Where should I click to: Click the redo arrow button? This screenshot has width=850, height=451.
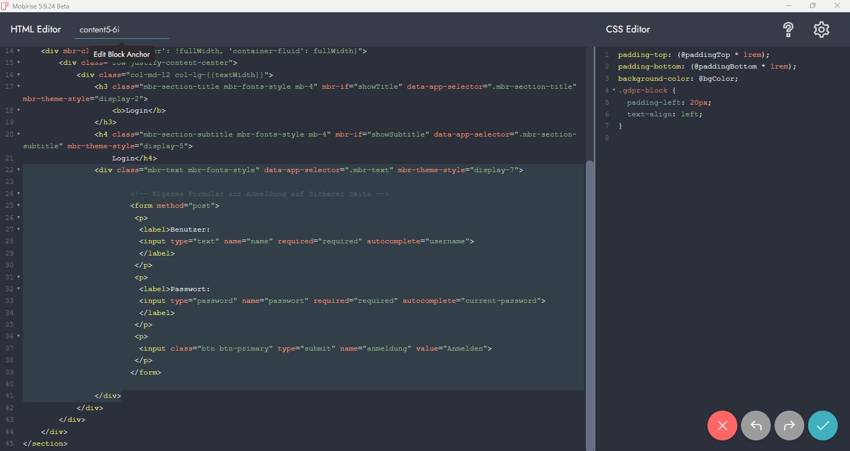click(789, 426)
